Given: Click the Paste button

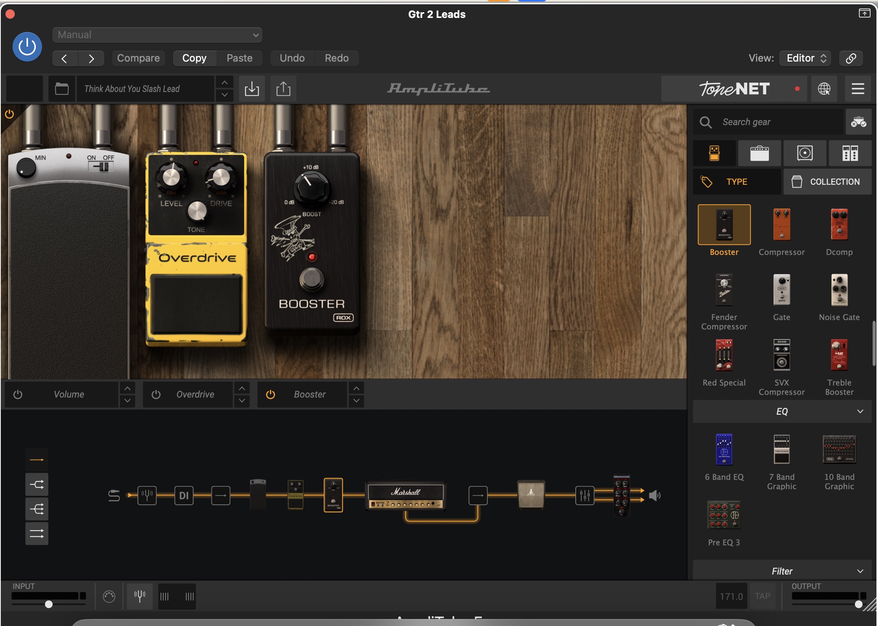Looking at the screenshot, I should tap(240, 58).
